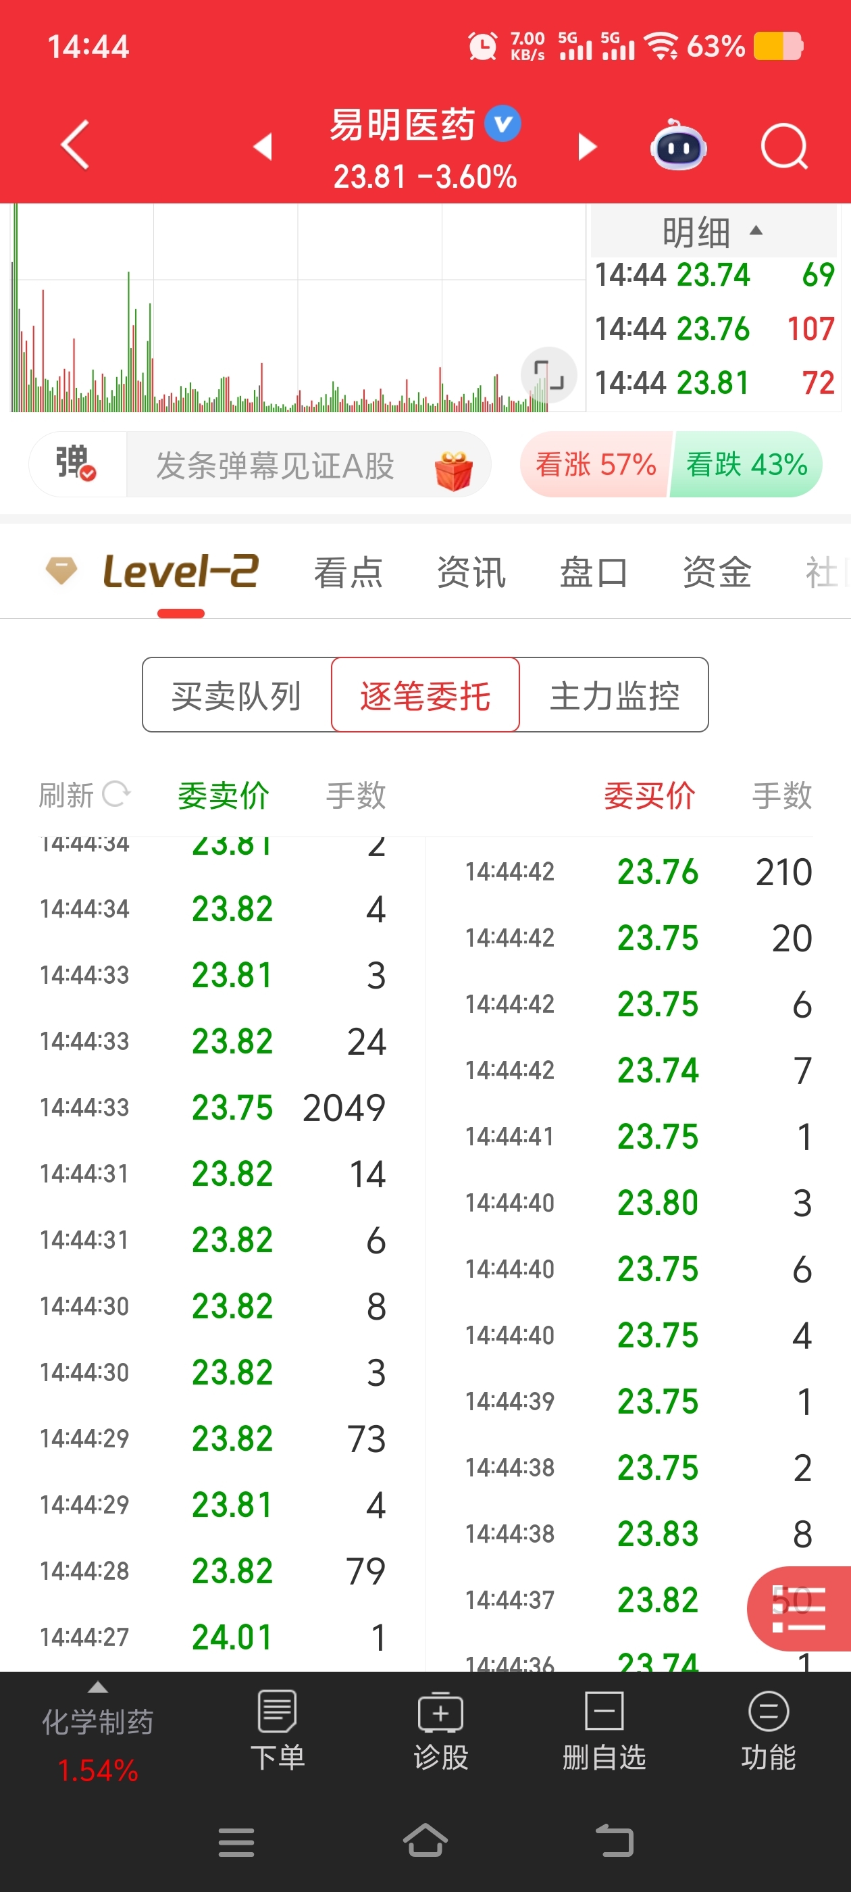Vote 看跌 43% bearish
851x1892 pixels.
746,464
